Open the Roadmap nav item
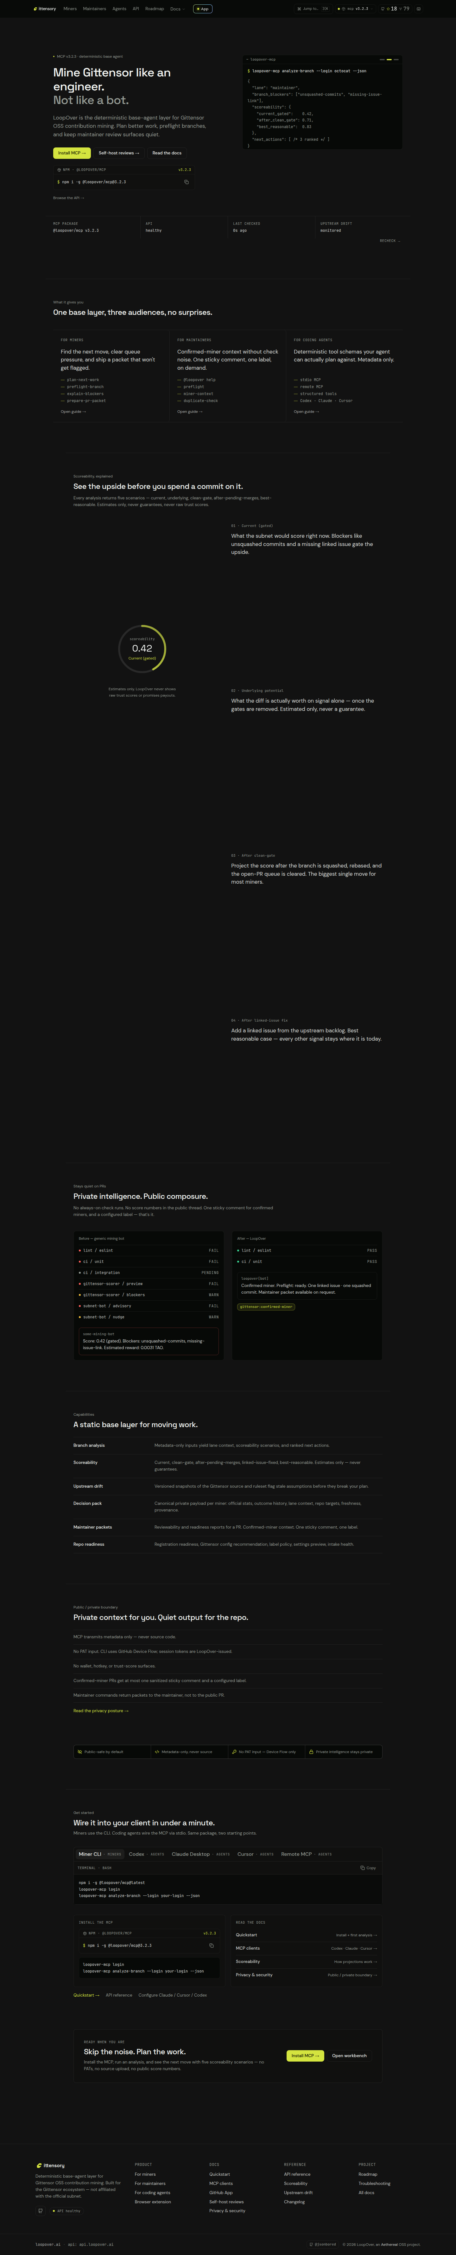The image size is (456, 2255). click(155, 9)
